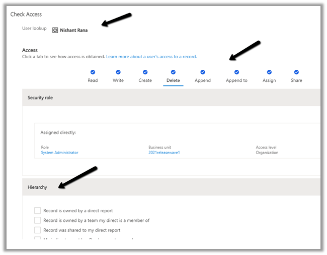
Task: Switch to the Delete tab label
Action: [173, 80]
